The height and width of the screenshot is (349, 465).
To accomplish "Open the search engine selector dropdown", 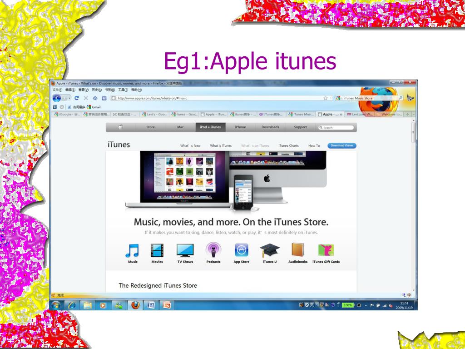I will pos(339,98).
